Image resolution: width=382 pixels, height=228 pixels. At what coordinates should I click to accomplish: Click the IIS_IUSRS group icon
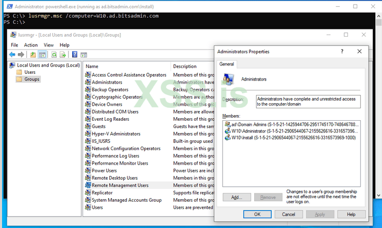point(88,141)
